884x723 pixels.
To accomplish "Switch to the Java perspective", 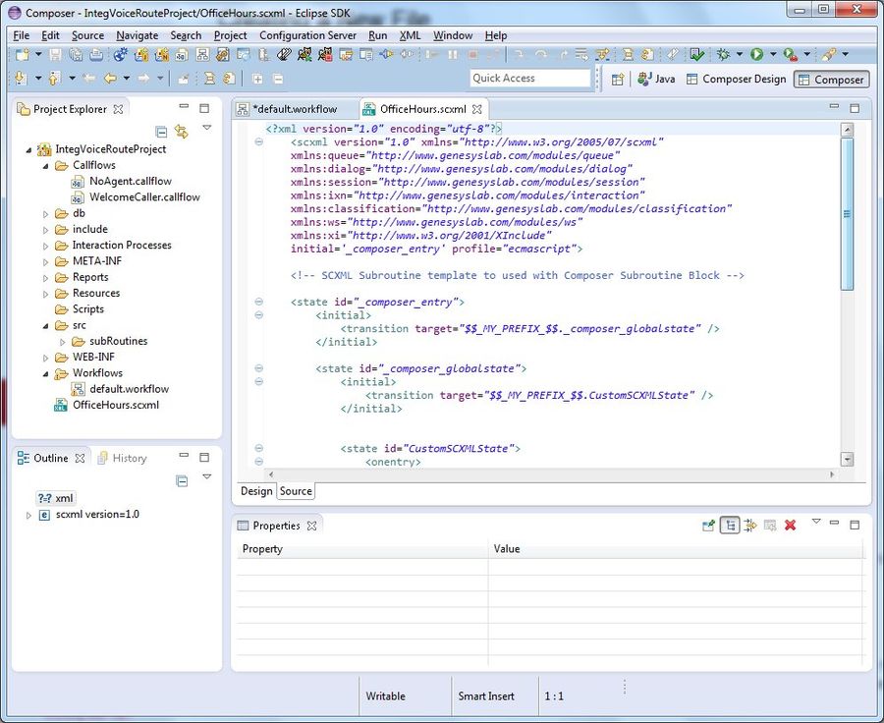I will 656,79.
